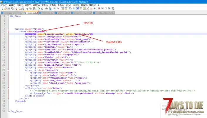This screenshot has width=207, height=118.
Task: Open the ? help menu
Action: [x=98, y=5]
